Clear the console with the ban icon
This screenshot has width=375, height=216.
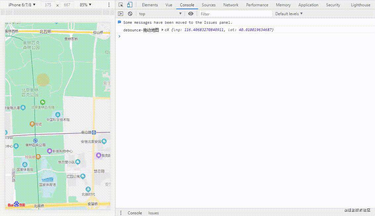tap(130, 14)
